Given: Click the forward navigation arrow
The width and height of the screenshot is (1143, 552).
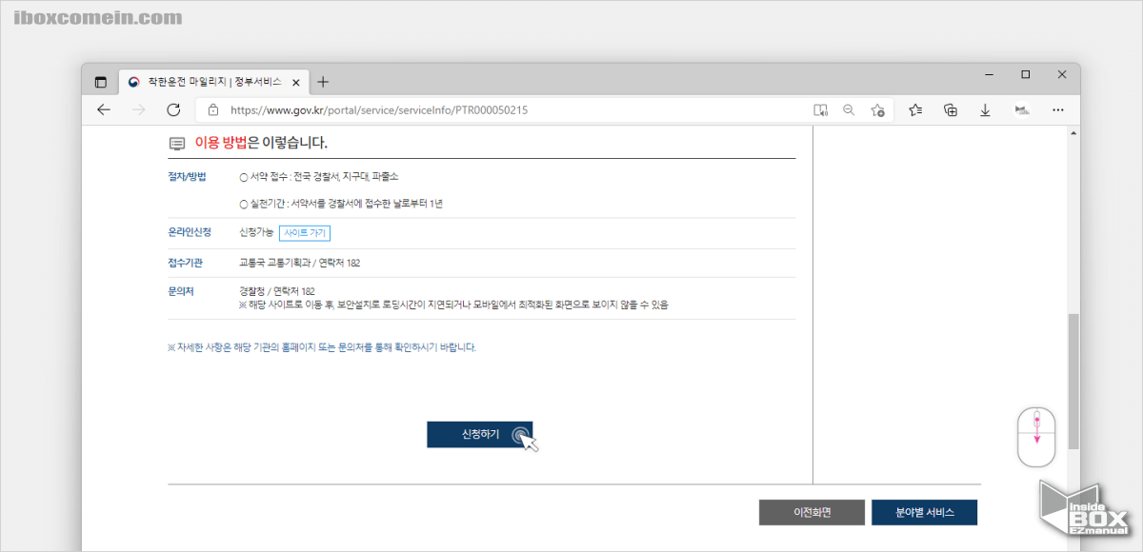Looking at the screenshot, I should click(x=138, y=109).
